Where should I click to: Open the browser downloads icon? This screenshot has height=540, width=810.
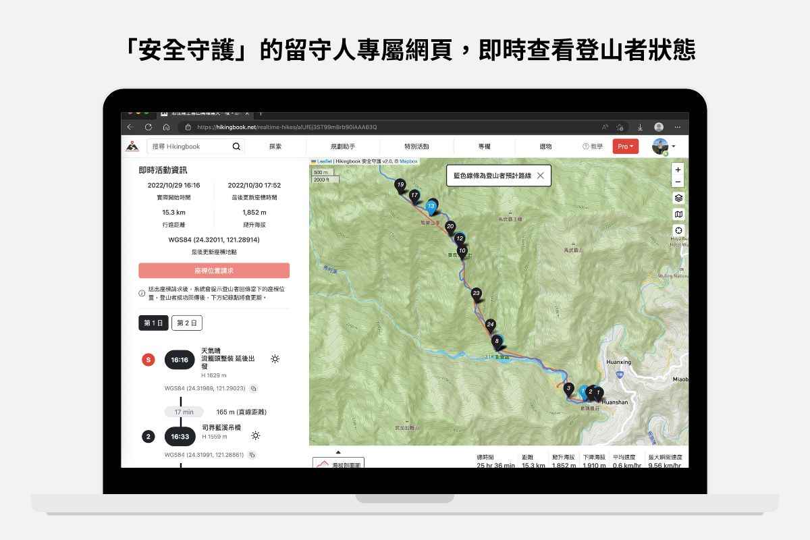640,127
